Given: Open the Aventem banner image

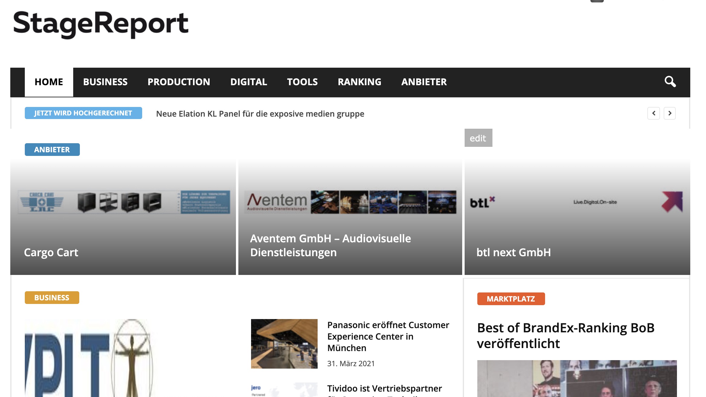Looking at the screenshot, I should (350, 202).
